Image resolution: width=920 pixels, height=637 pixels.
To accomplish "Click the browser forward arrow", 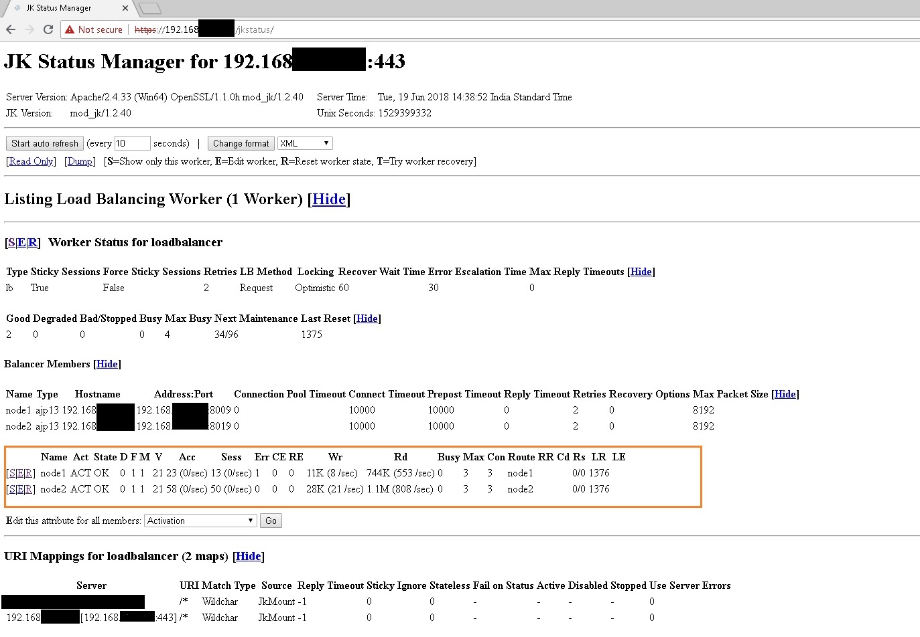I will click(29, 29).
